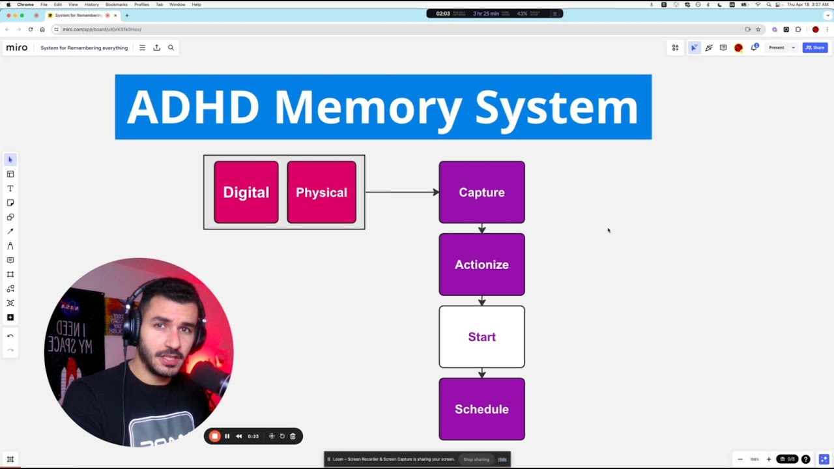Open the Templates tool in left toolbar
Image resolution: width=834 pixels, height=469 pixels.
10,174
